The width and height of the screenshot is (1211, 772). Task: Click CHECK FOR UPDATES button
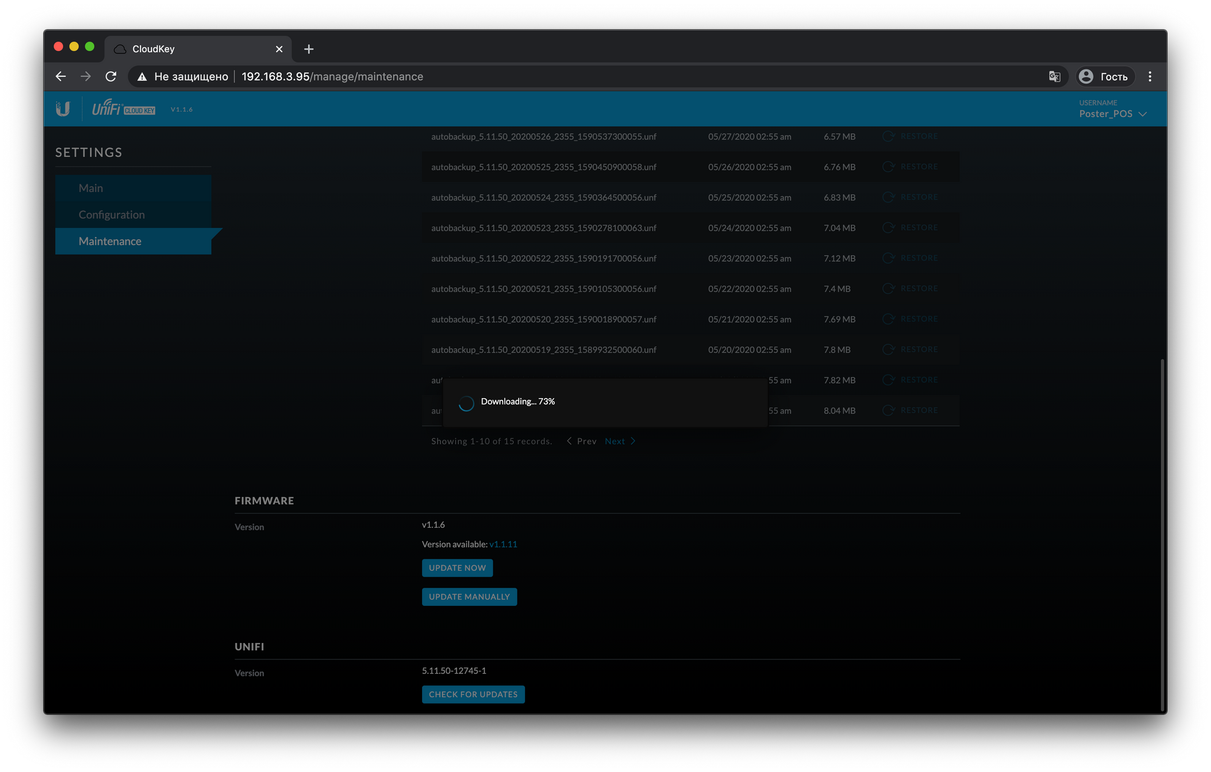point(473,694)
